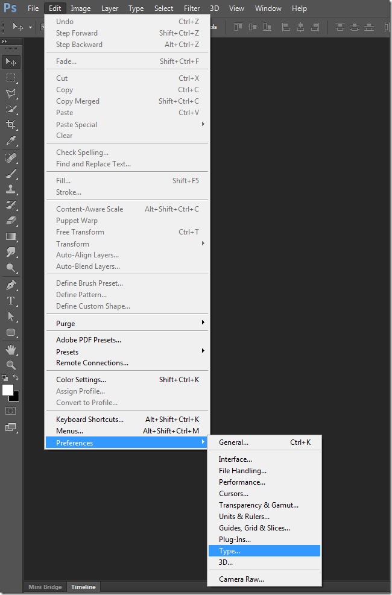This screenshot has width=392, height=595.
Task: Open the Layer menu
Action: pos(110,8)
